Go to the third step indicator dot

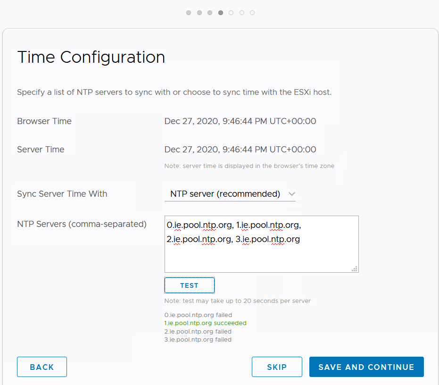210,13
